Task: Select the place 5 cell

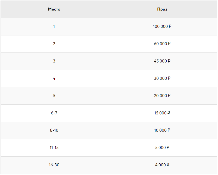Action: (x=54, y=96)
